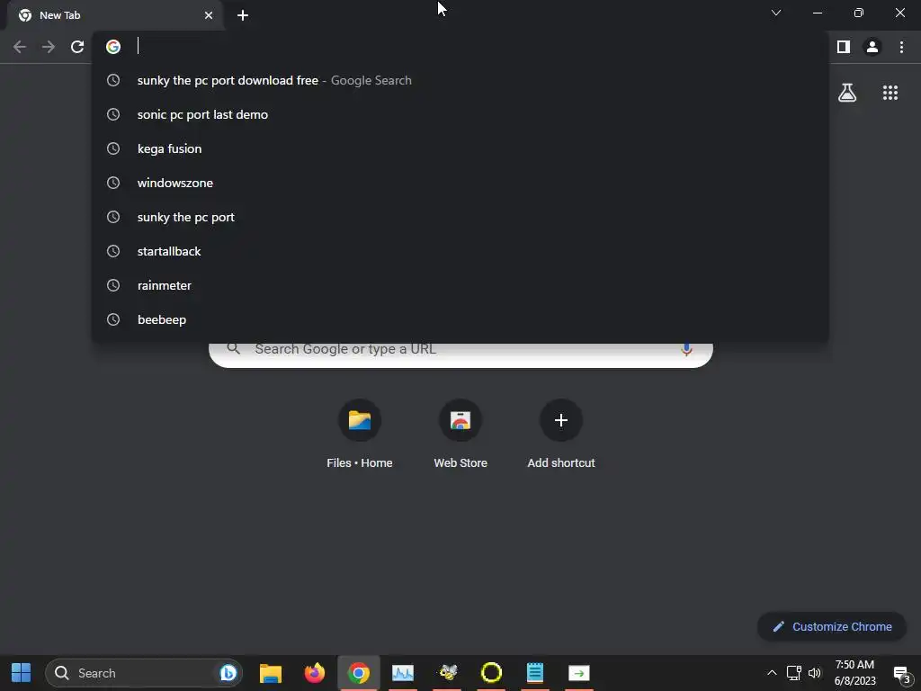Open the Chrome three-dot menu

[901, 47]
